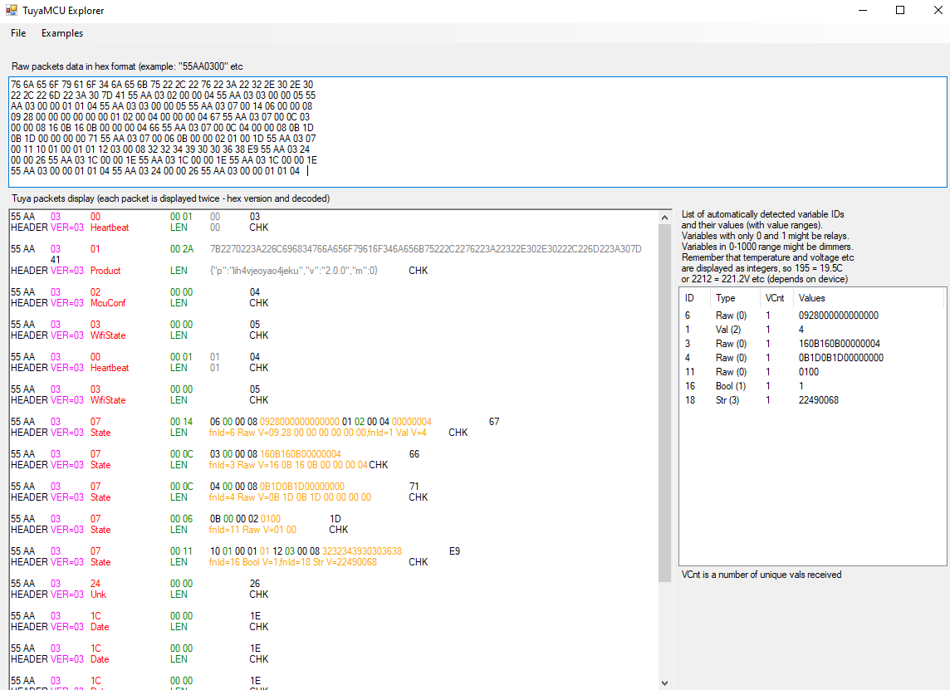Click the Type column header

pos(736,298)
